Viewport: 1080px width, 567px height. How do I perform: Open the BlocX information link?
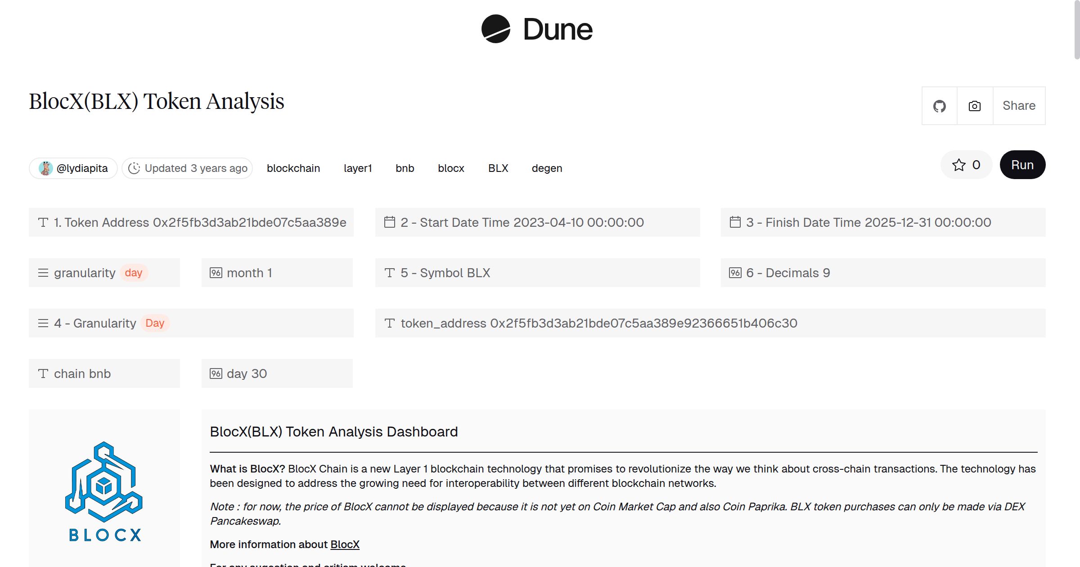(x=345, y=544)
